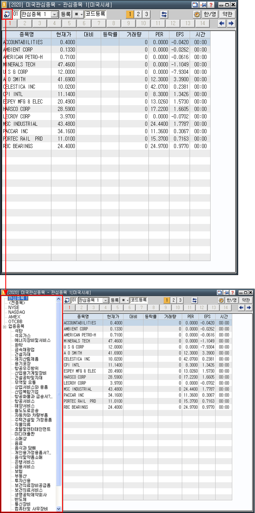Click PER column header in the sidebar window
This screenshot has width=255, height=513.
[190, 316]
